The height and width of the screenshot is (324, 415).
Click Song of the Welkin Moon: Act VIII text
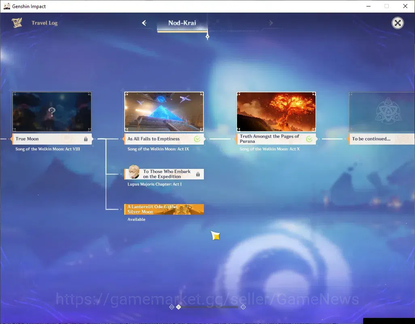coord(48,149)
